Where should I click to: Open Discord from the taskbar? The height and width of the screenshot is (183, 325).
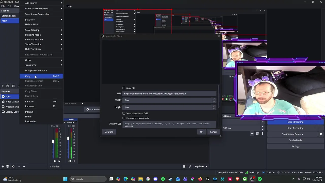[x=155, y=179]
